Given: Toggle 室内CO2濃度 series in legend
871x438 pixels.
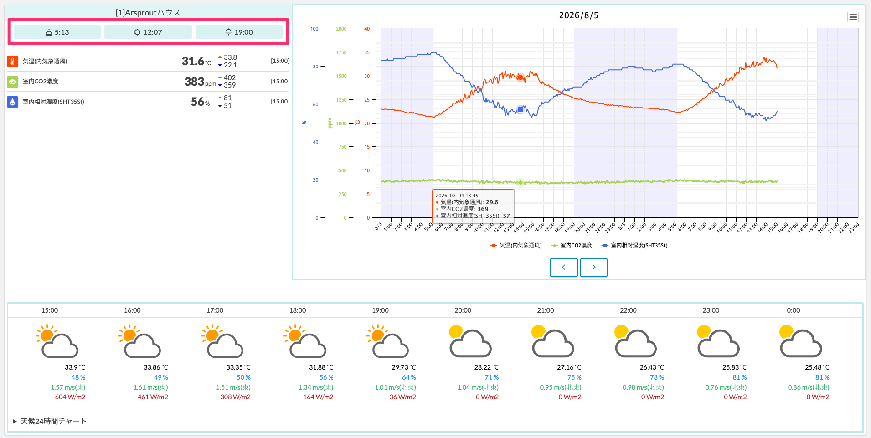Looking at the screenshot, I should click(571, 246).
